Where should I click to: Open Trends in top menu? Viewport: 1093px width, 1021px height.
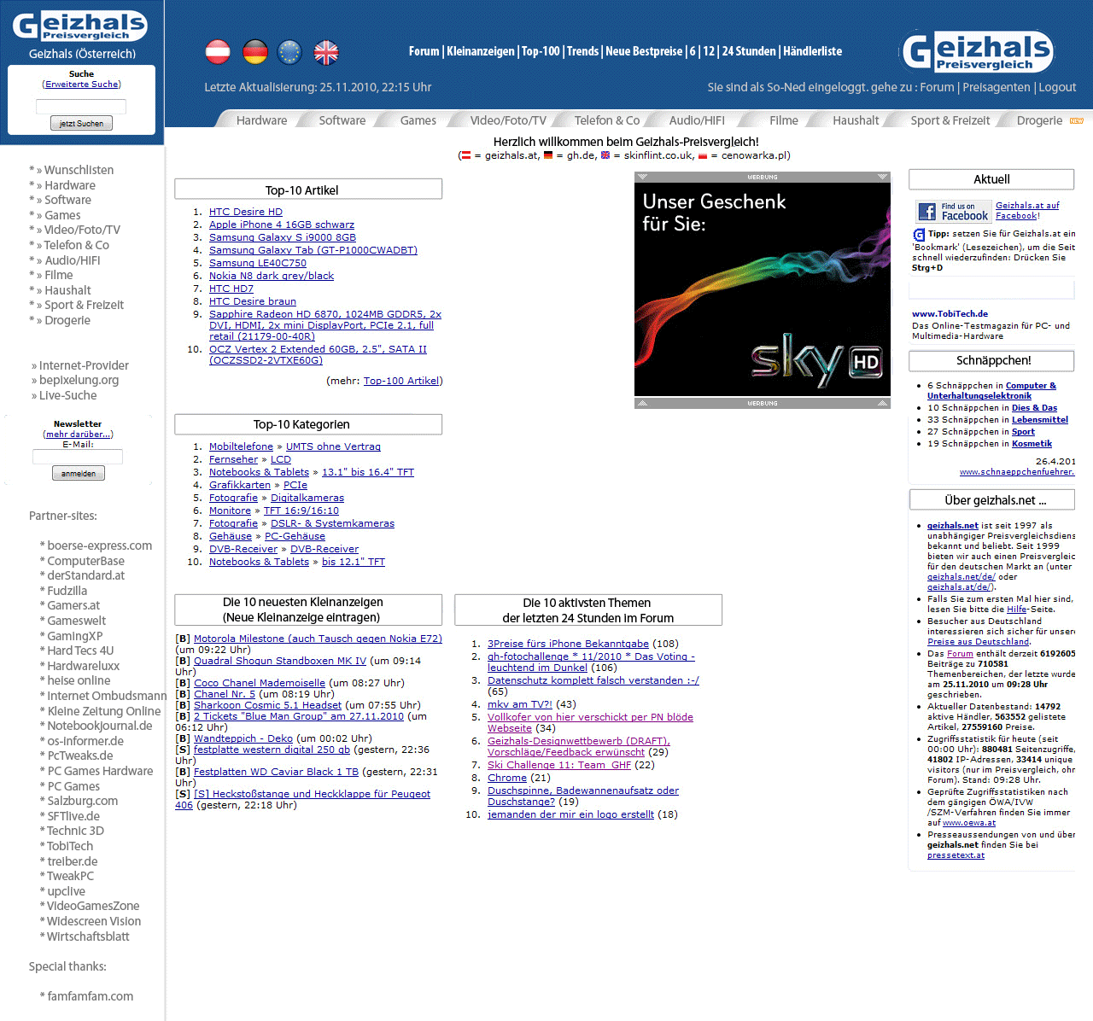click(582, 51)
